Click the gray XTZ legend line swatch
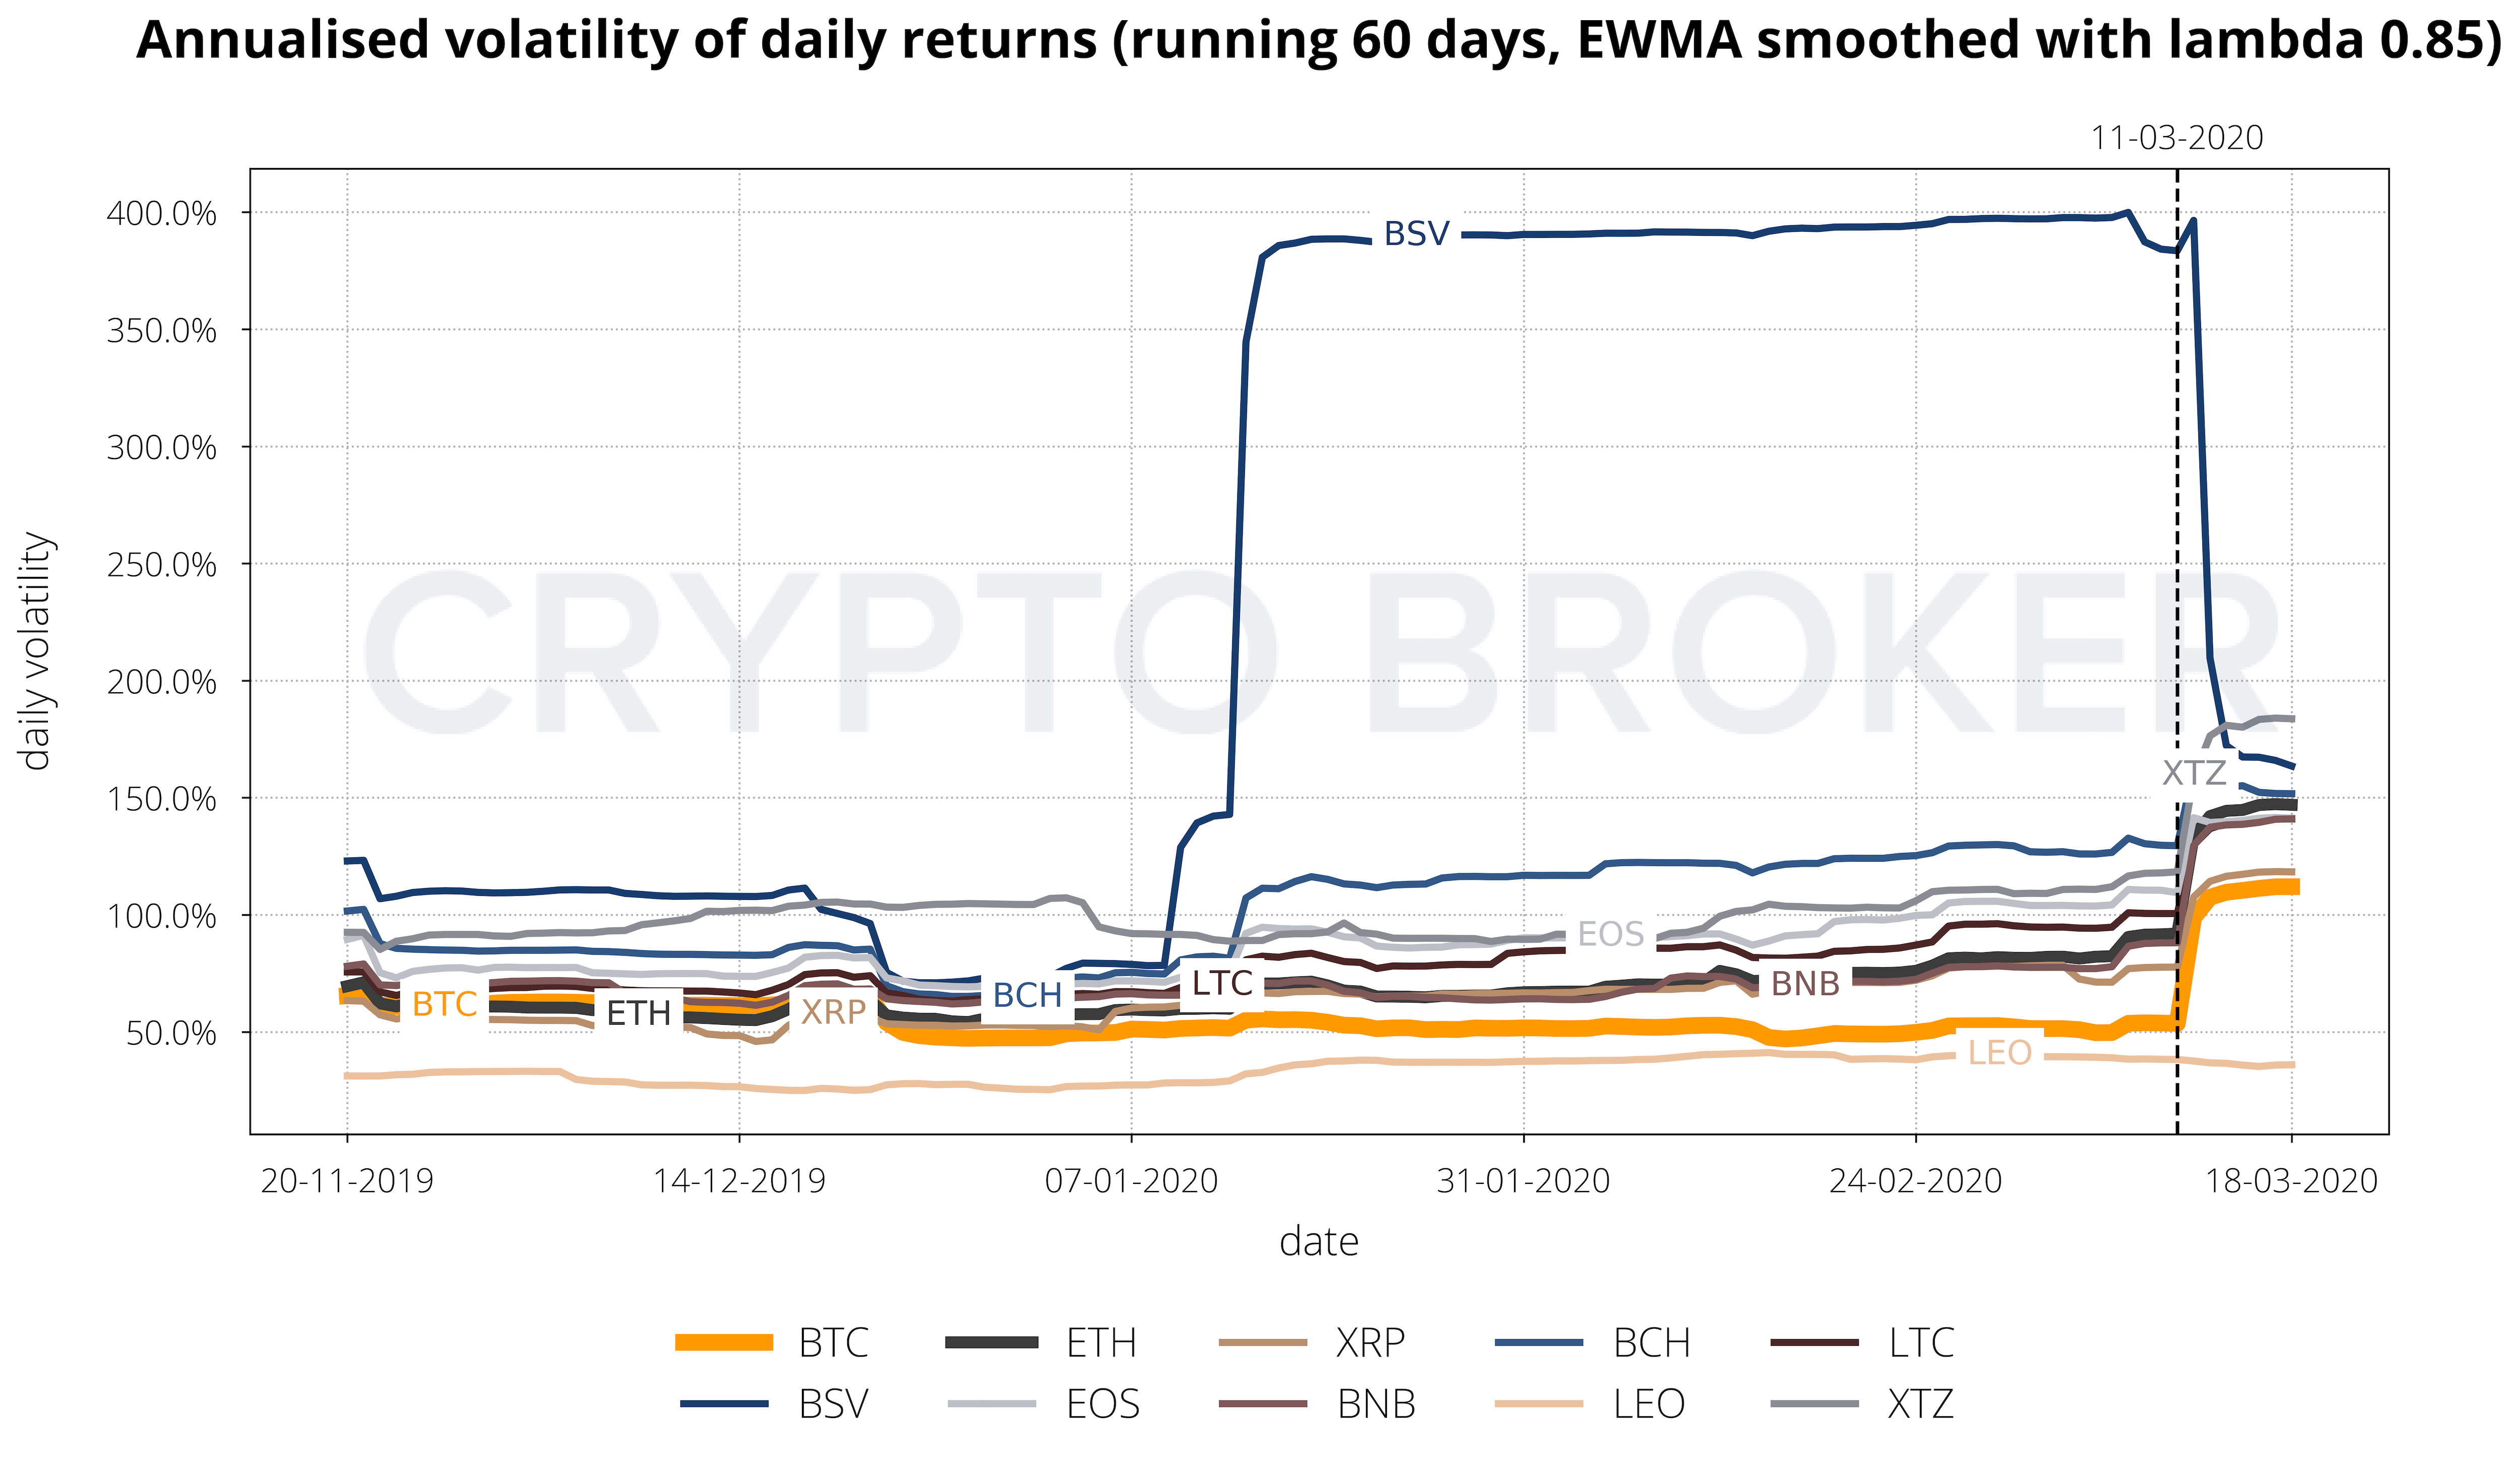Image resolution: width=2520 pixels, height=1461 pixels. 1814,1404
